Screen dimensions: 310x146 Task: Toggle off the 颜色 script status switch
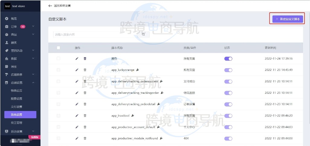point(228,59)
